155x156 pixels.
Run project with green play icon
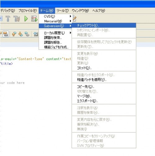[26, 19]
